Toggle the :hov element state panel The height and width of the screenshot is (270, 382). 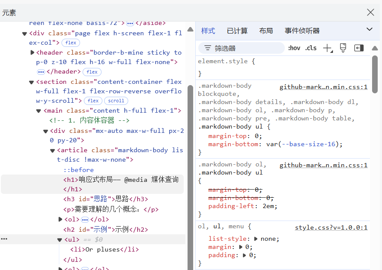[294, 48]
